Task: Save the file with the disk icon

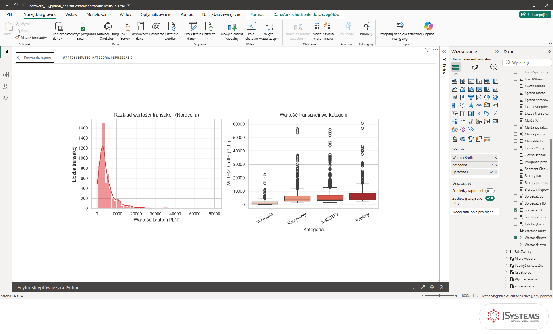Action: click(x=7, y=5)
